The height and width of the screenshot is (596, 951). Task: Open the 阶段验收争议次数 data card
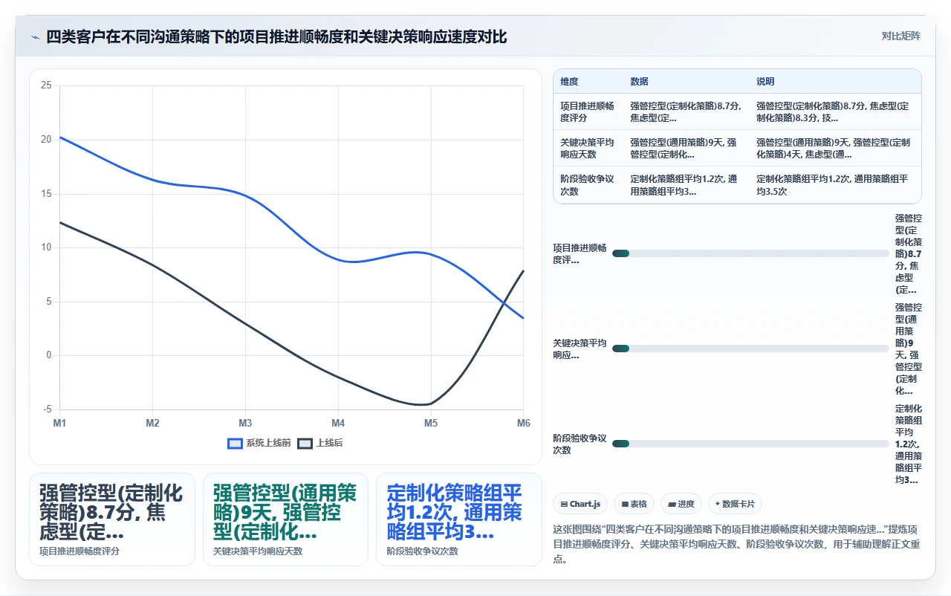(459, 519)
